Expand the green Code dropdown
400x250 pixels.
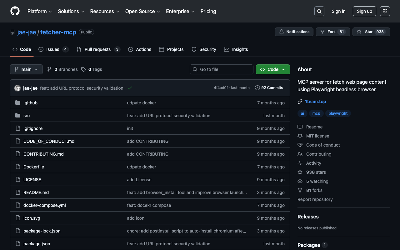(x=273, y=69)
